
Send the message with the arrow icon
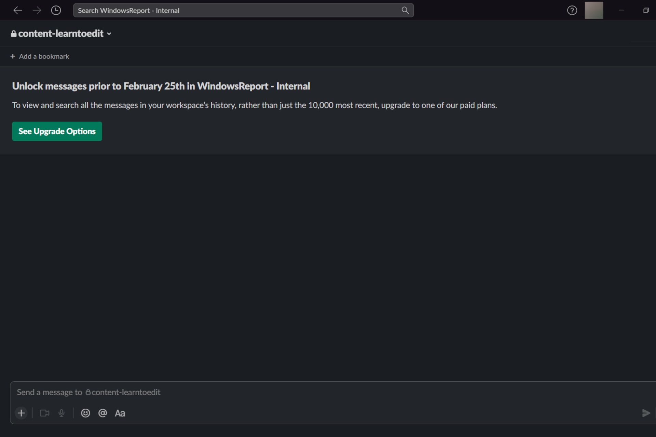tap(646, 413)
